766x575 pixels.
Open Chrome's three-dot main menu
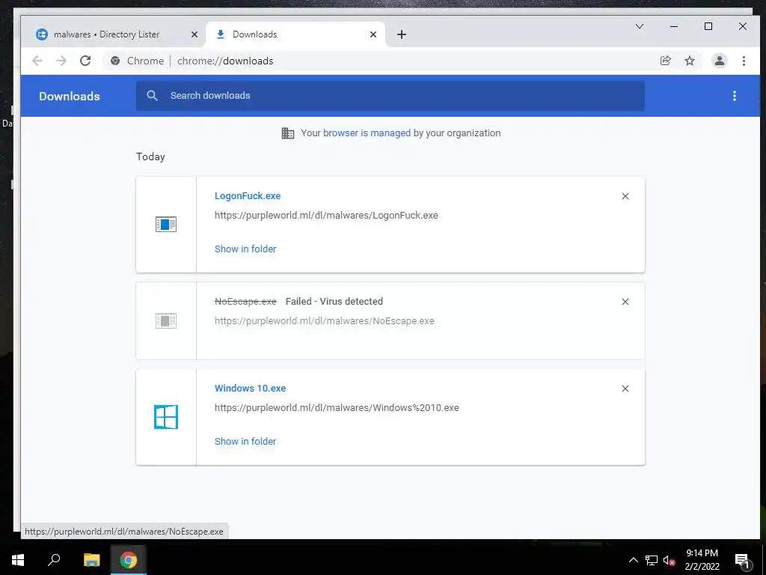pos(744,61)
